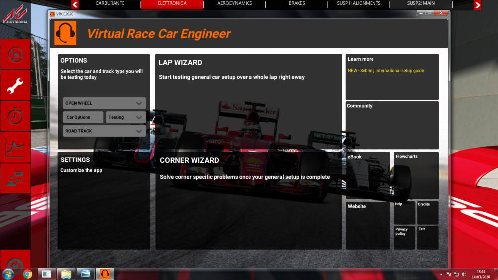Open the Privacy policy tile
This screenshot has height=280, width=498.
click(x=404, y=238)
